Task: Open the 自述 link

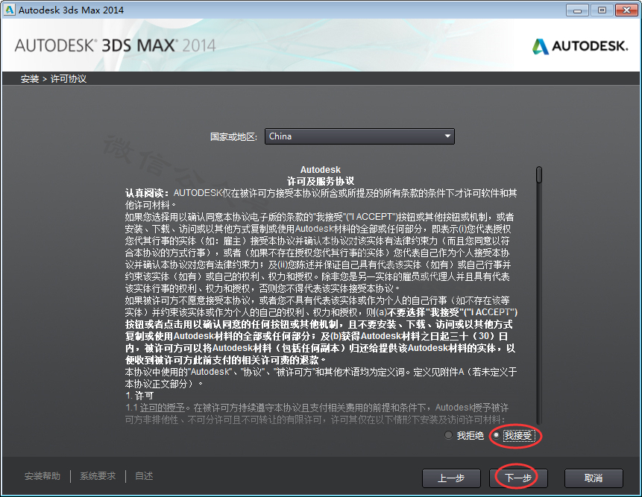Action: tap(144, 476)
